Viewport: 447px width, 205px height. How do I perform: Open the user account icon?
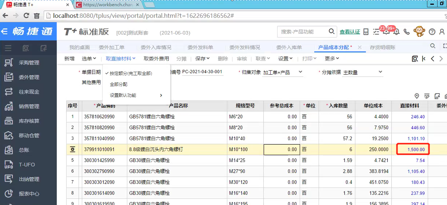(x=442, y=32)
